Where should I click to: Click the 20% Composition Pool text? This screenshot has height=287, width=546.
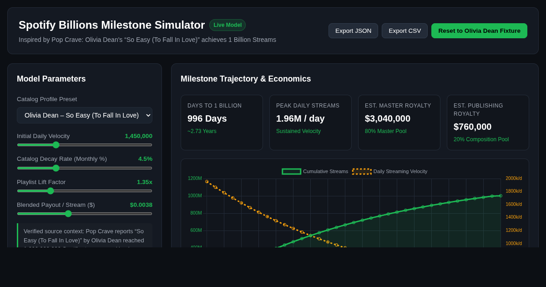click(x=481, y=139)
